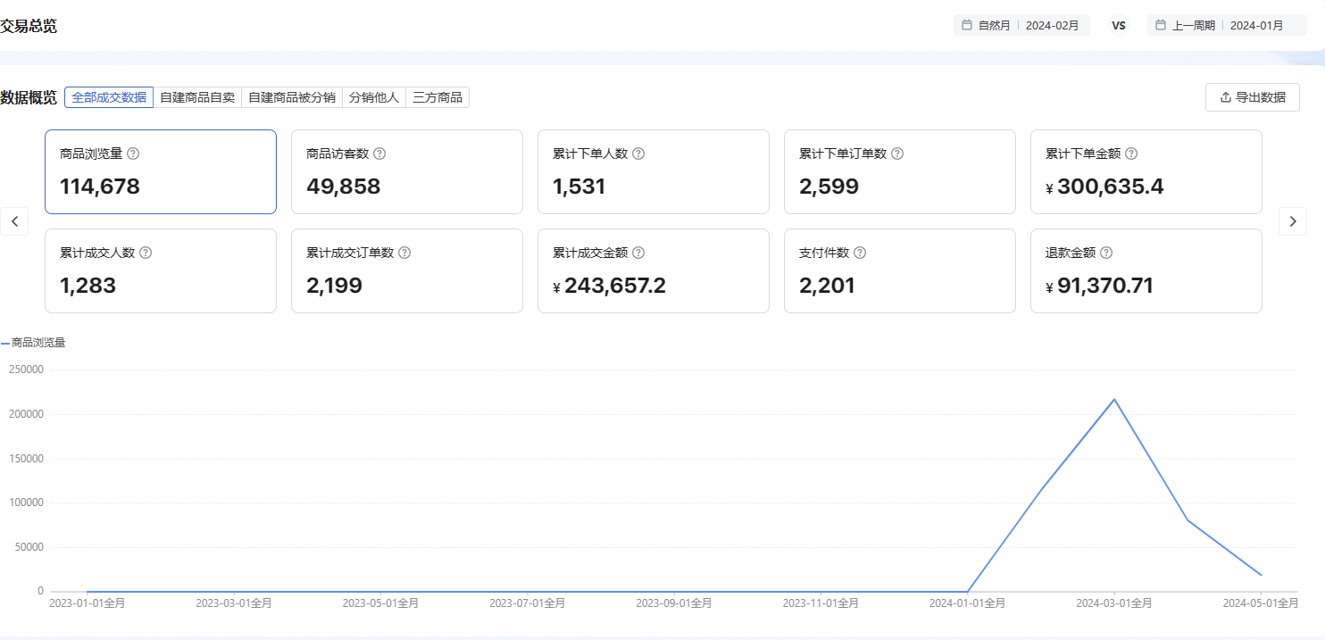This screenshot has width=1325, height=640.
Task: Show previous metrics with left arrow
Action: [14, 221]
